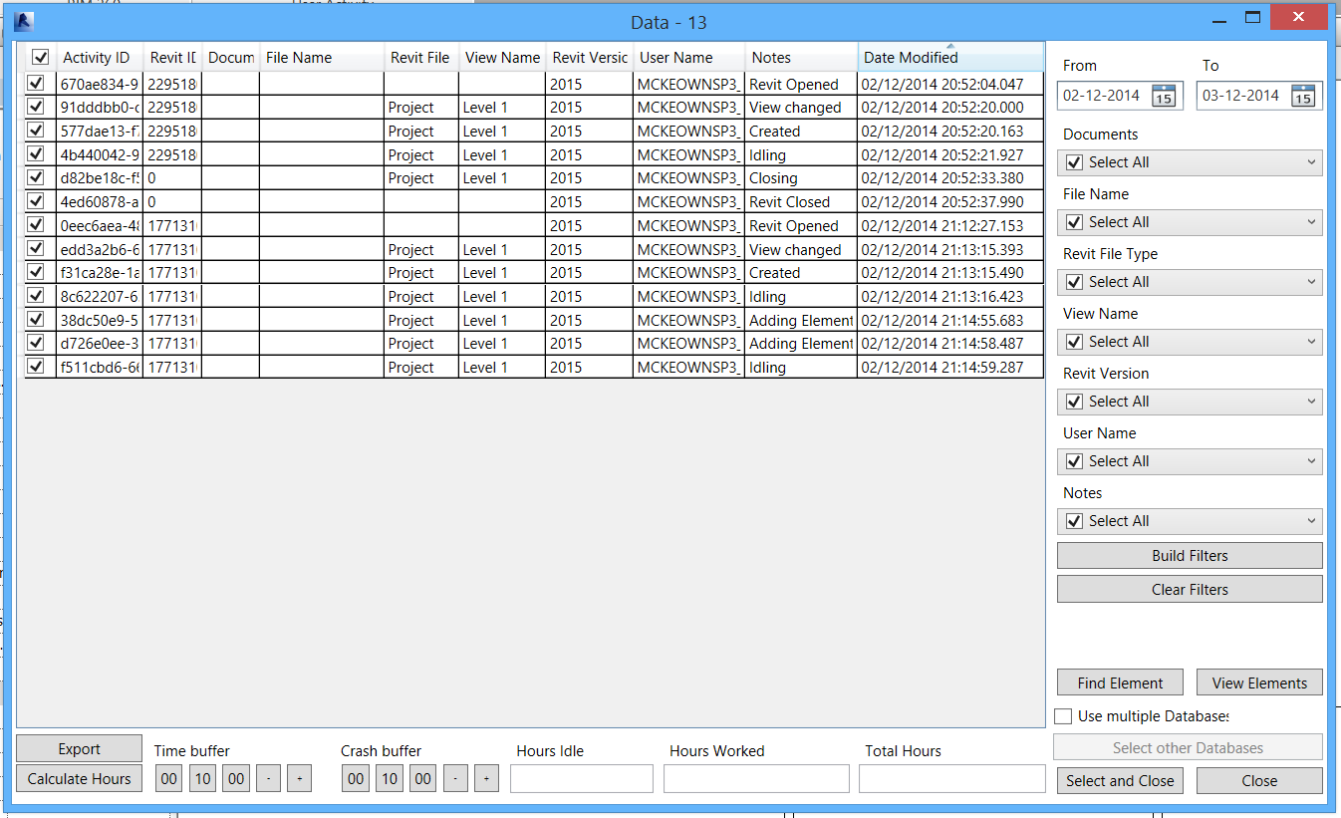Uncheck Select All in the Notes filter
This screenshot has height=818, width=1341.
1073,520
